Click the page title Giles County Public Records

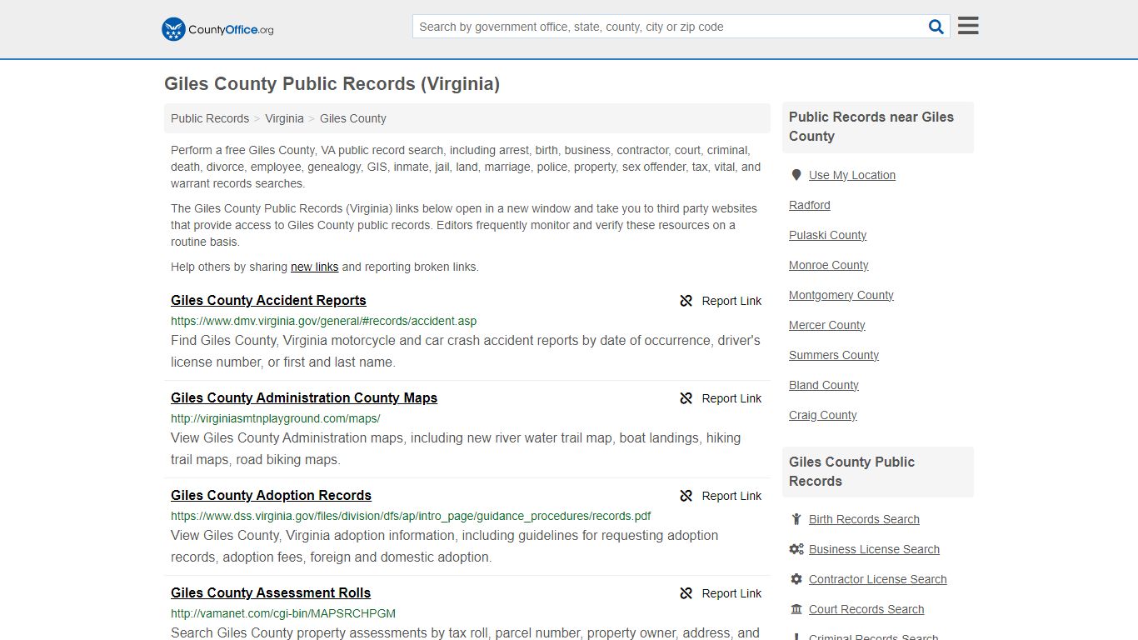[332, 83]
